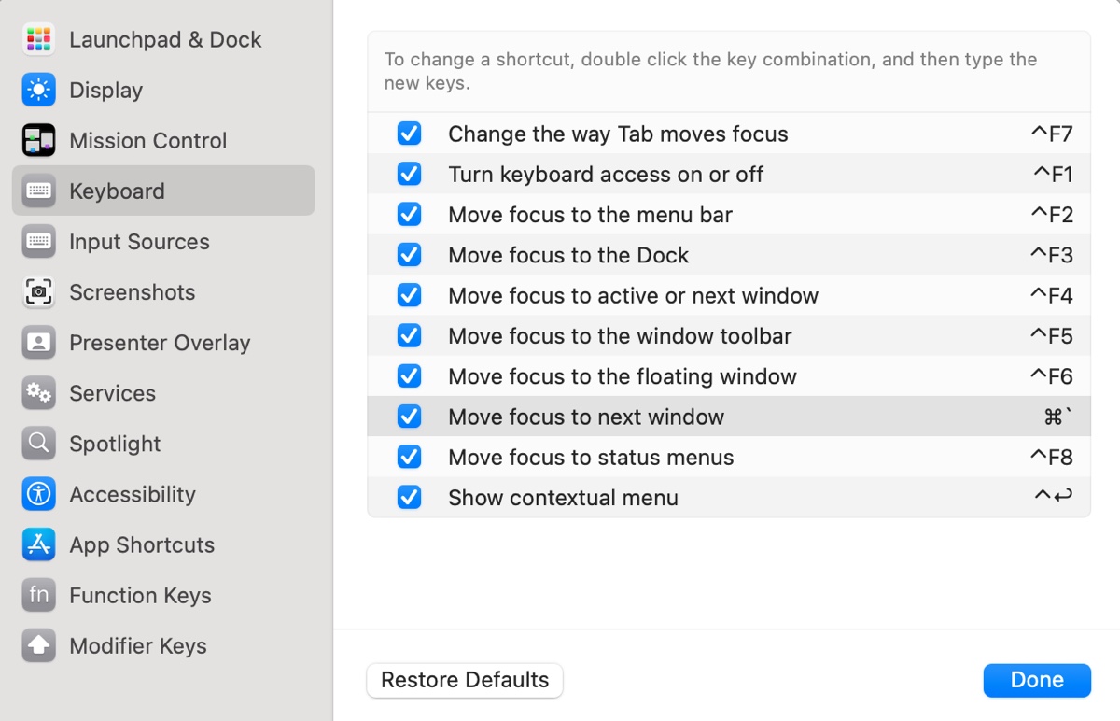Open the Spotlight magnifier icon
Screen dimensions: 1120x721
(39, 444)
